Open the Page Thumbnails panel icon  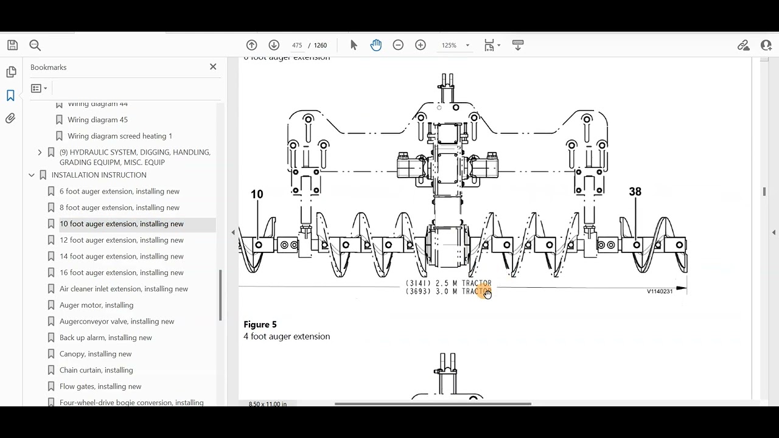click(x=11, y=72)
